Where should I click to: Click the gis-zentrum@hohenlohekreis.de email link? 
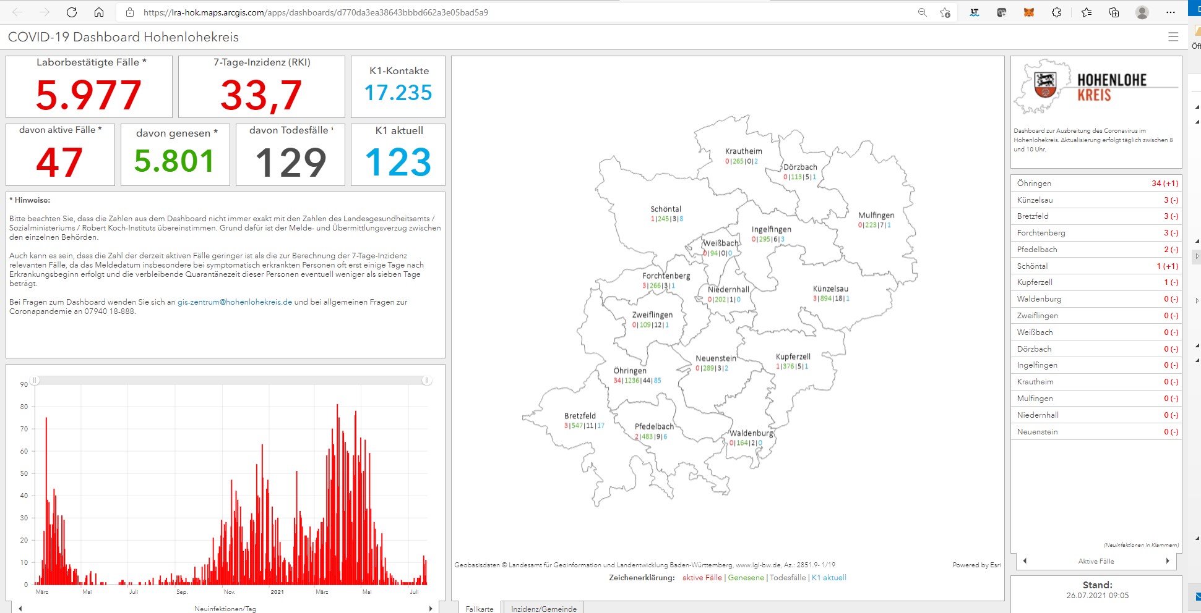[235, 302]
